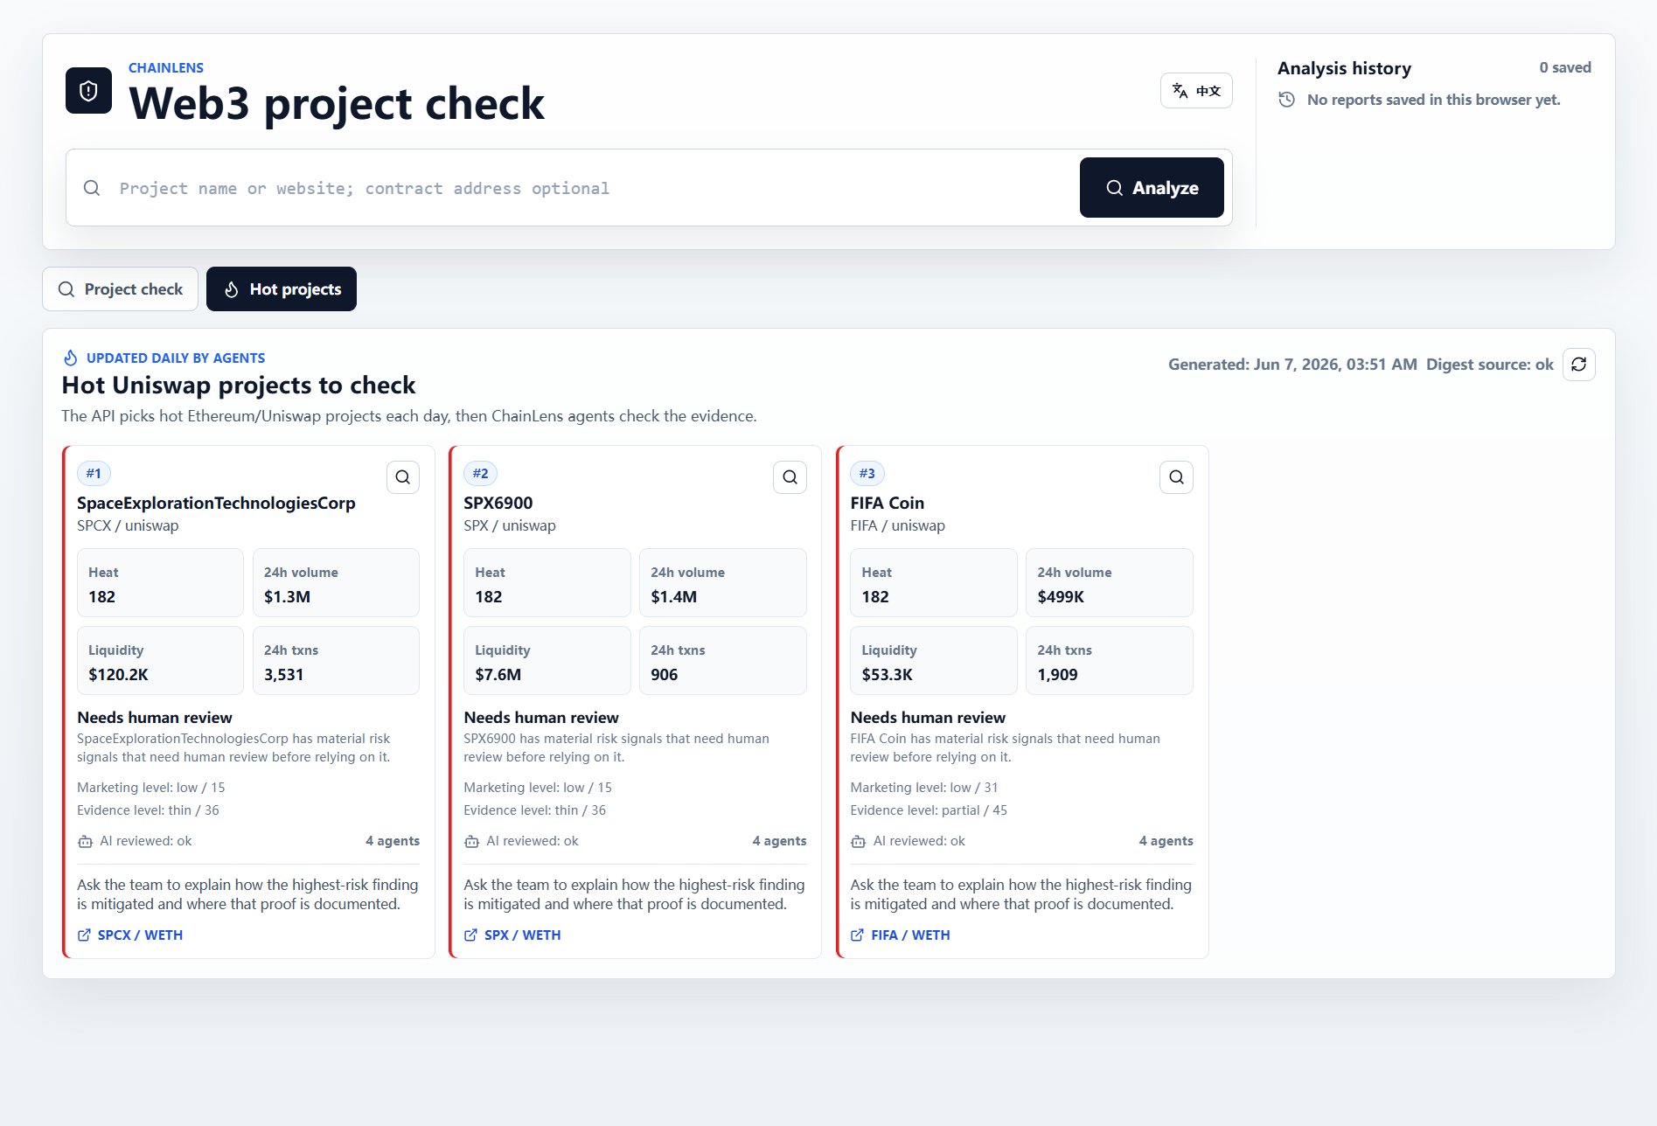The image size is (1657, 1126).
Task: Click the '4 agents' label on the SPX6900 card
Action: click(x=779, y=841)
